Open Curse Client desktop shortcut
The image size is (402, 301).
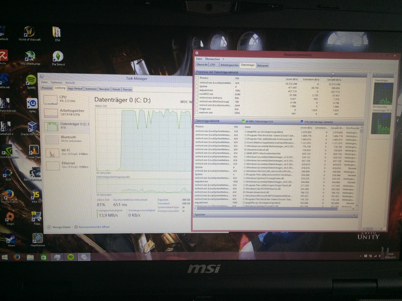pos(34,152)
